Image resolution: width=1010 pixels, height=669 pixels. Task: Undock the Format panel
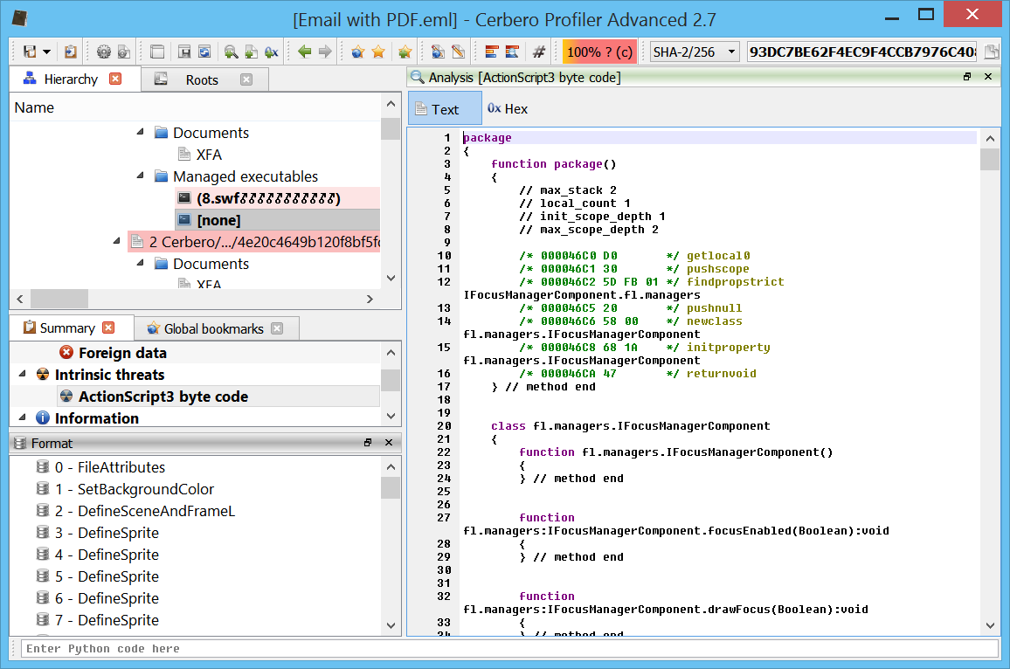368,442
